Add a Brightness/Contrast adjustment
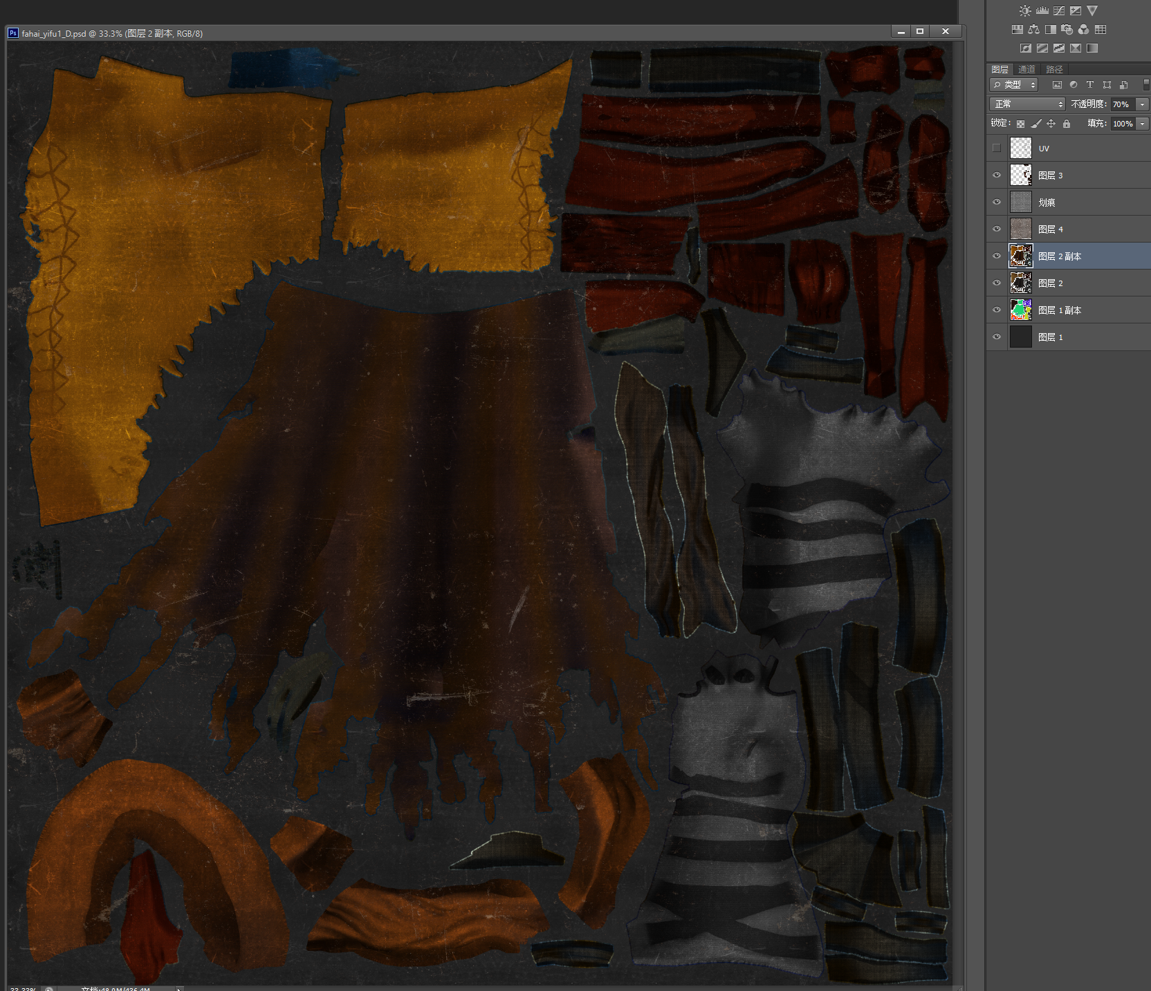 click(1025, 10)
